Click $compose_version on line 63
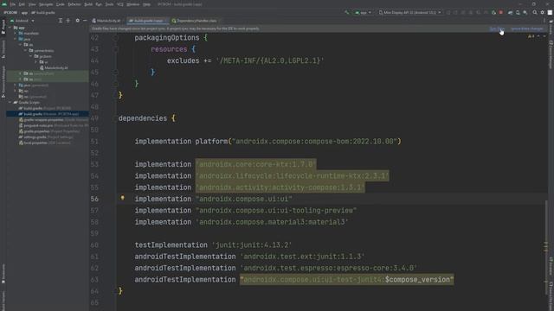This screenshot has height=311, width=554. 417,280
